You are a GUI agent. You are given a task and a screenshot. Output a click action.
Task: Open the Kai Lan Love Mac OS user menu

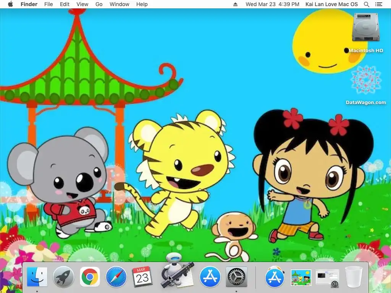[332, 4]
